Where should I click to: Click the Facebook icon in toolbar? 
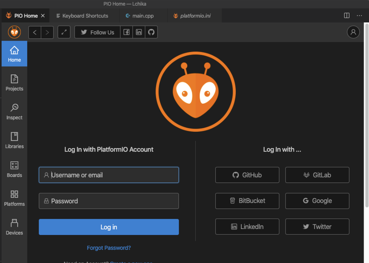pyautogui.click(x=126, y=32)
